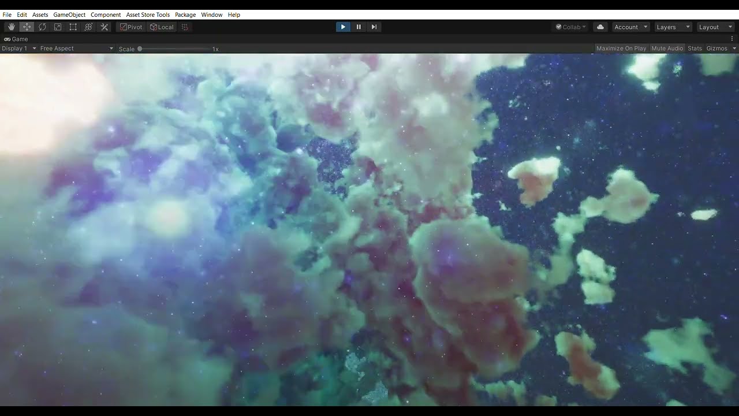Select the Hand tool
The image size is (739, 416).
[12, 27]
